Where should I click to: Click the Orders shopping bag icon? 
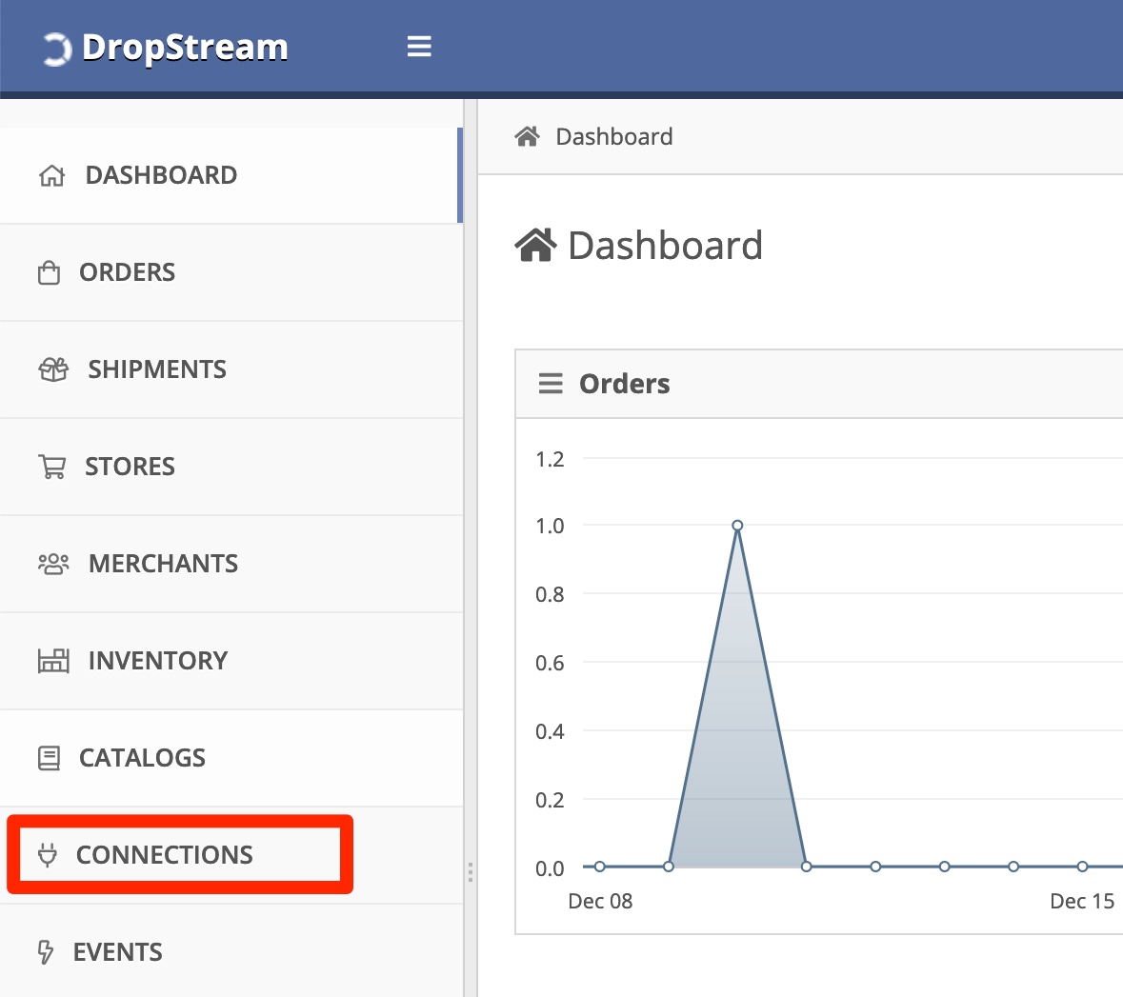coord(49,273)
